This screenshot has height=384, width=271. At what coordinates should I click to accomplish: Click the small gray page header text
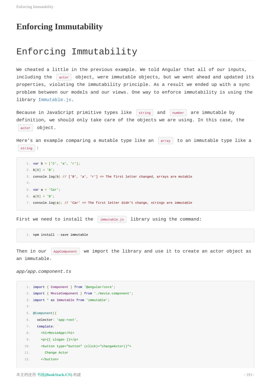point(35,7)
